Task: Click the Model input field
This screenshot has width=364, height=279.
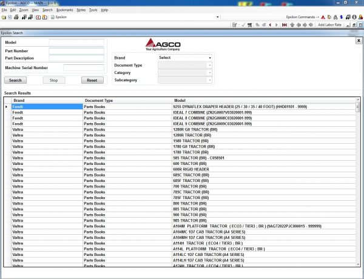Action: tap(76, 42)
